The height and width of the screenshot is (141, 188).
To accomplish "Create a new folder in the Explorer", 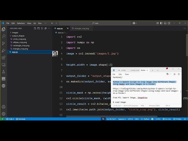I will pyautogui.click(x=38, y=28).
